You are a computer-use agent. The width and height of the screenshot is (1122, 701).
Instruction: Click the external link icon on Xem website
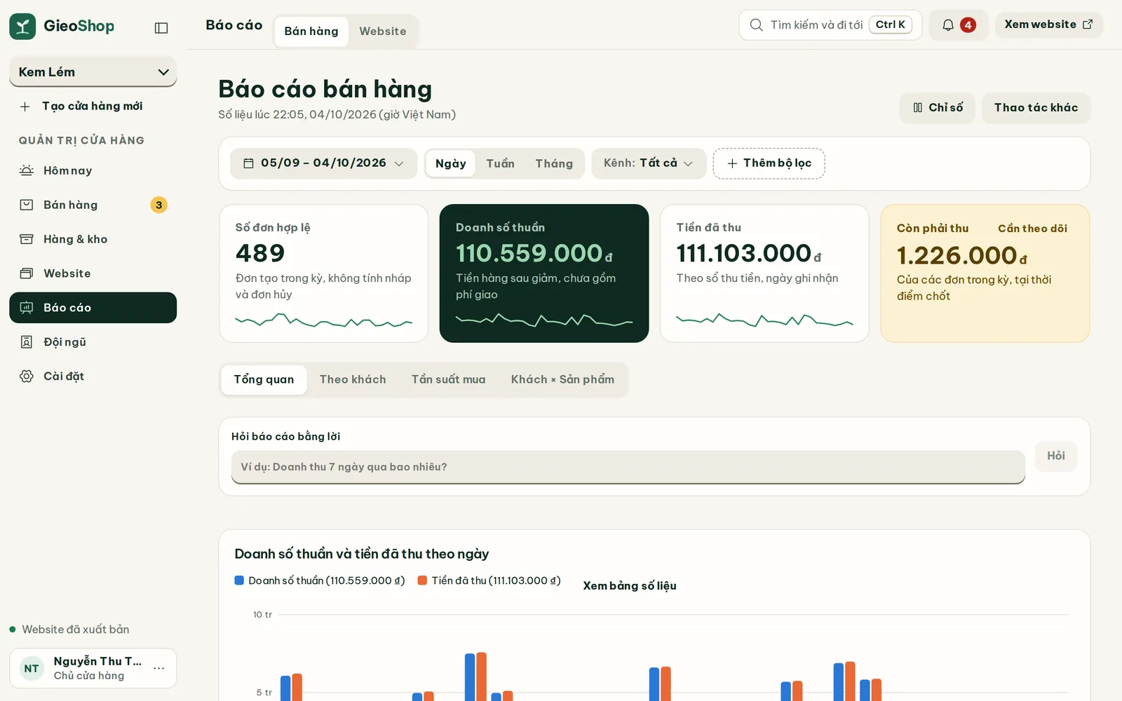pyautogui.click(x=1088, y=25)
